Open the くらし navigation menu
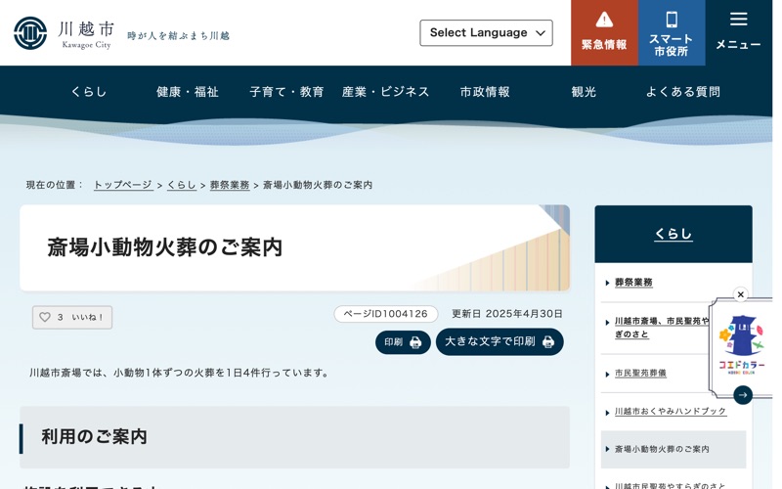This screenshot has height=489, width=782. coord(89,92)
